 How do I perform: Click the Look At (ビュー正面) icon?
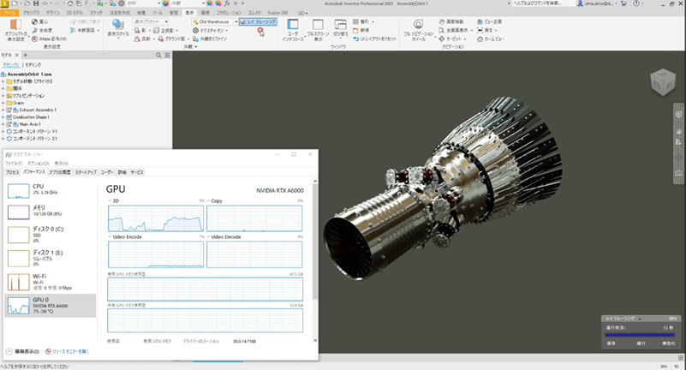tap(480, 21)
